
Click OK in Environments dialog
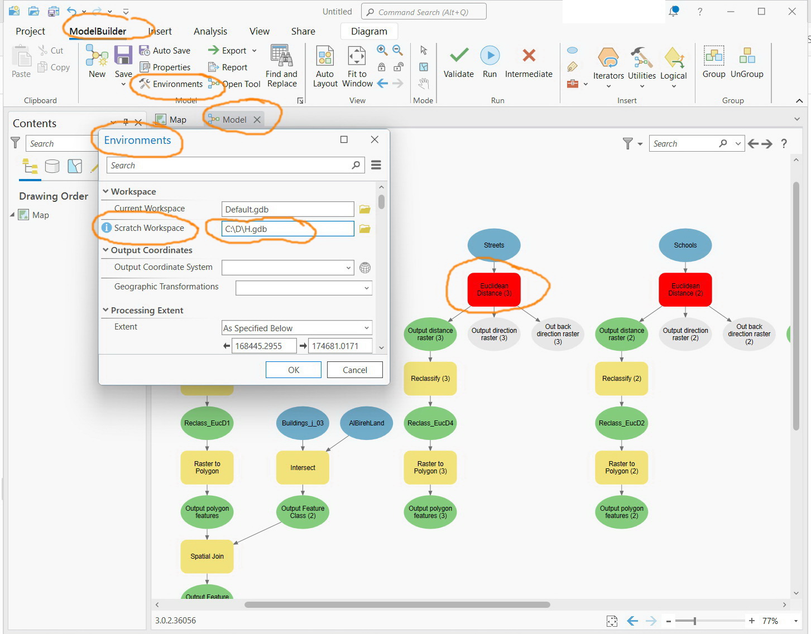(x=294, y=370)
